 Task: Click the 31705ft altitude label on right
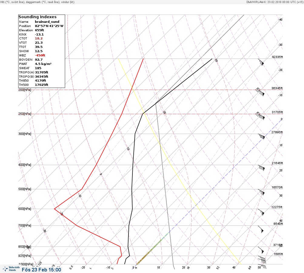(x=277, y=112)
